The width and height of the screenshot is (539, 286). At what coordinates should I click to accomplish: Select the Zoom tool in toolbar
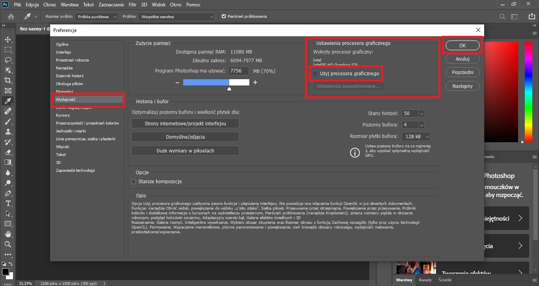[7, 244]
